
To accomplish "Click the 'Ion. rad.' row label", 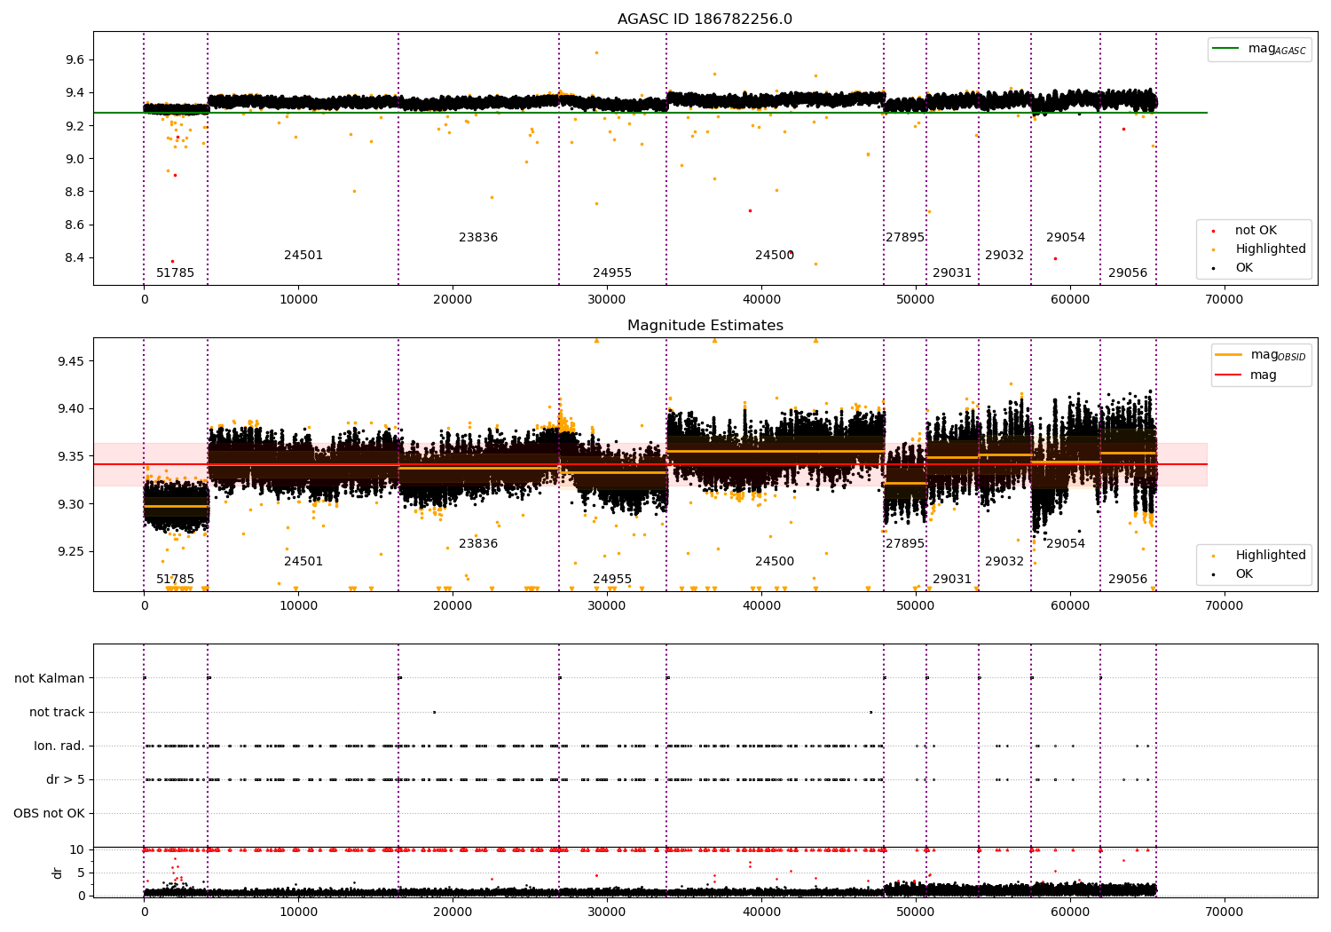I will pos(59,746).
